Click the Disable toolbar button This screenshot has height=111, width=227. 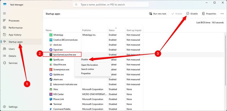click(192, 14)
